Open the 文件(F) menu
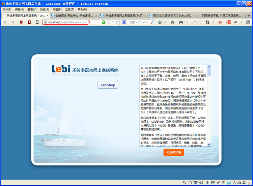Screen dimensions: 253x186 click(x=7, y=9)
